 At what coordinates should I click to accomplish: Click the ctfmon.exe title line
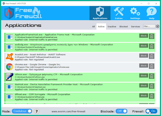(x=49, y=74)
